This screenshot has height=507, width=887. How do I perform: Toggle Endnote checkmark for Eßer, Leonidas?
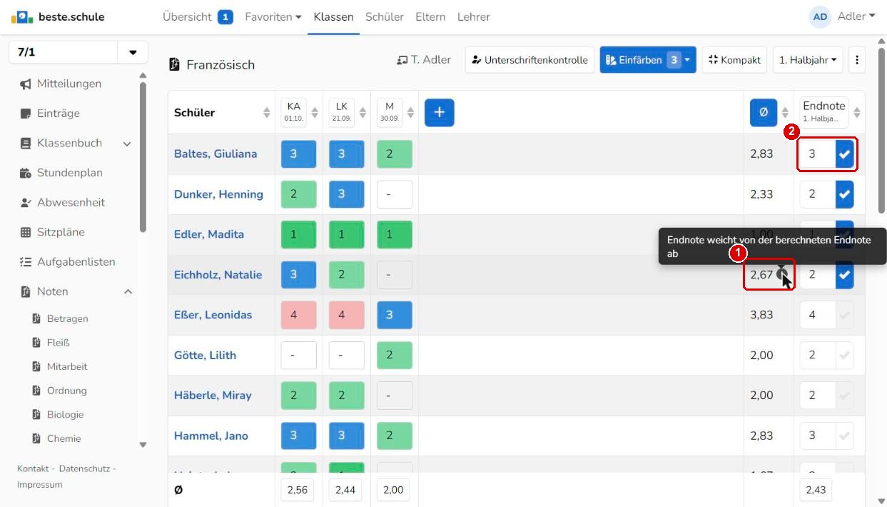(845, 315)
